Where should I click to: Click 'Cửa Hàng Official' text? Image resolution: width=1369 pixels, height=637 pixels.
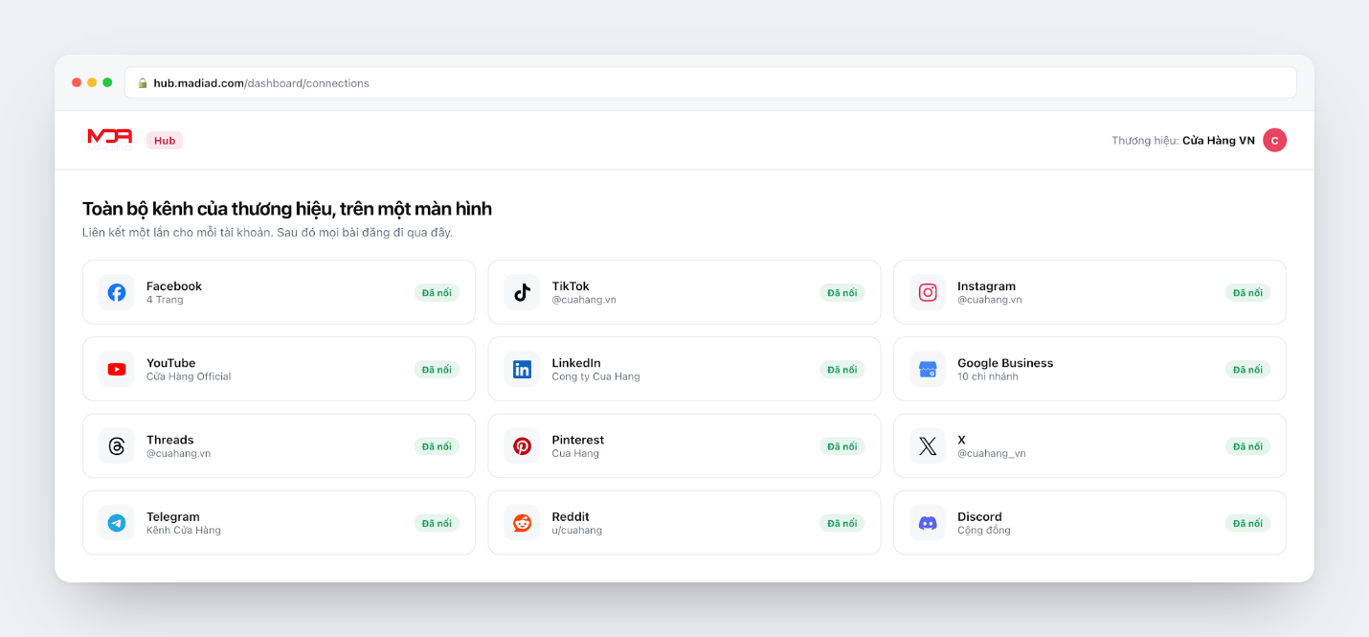pos(189,376)
